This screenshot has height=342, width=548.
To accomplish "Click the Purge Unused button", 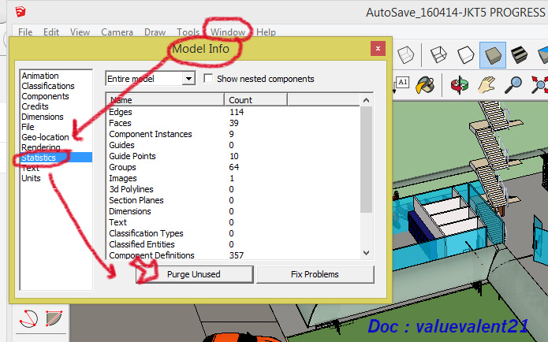I will tap(194, 274).
